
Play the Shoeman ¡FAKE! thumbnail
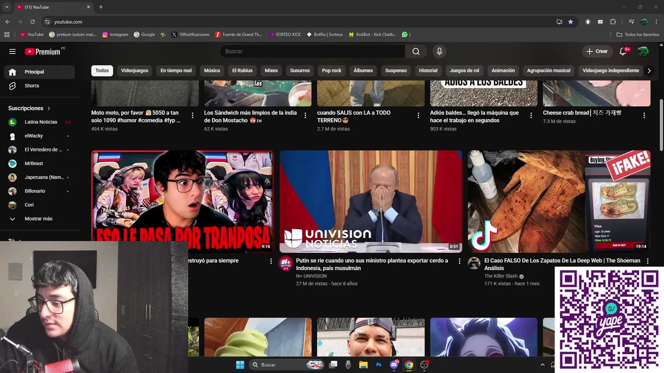pyautogui.click(x=559, y=202)
